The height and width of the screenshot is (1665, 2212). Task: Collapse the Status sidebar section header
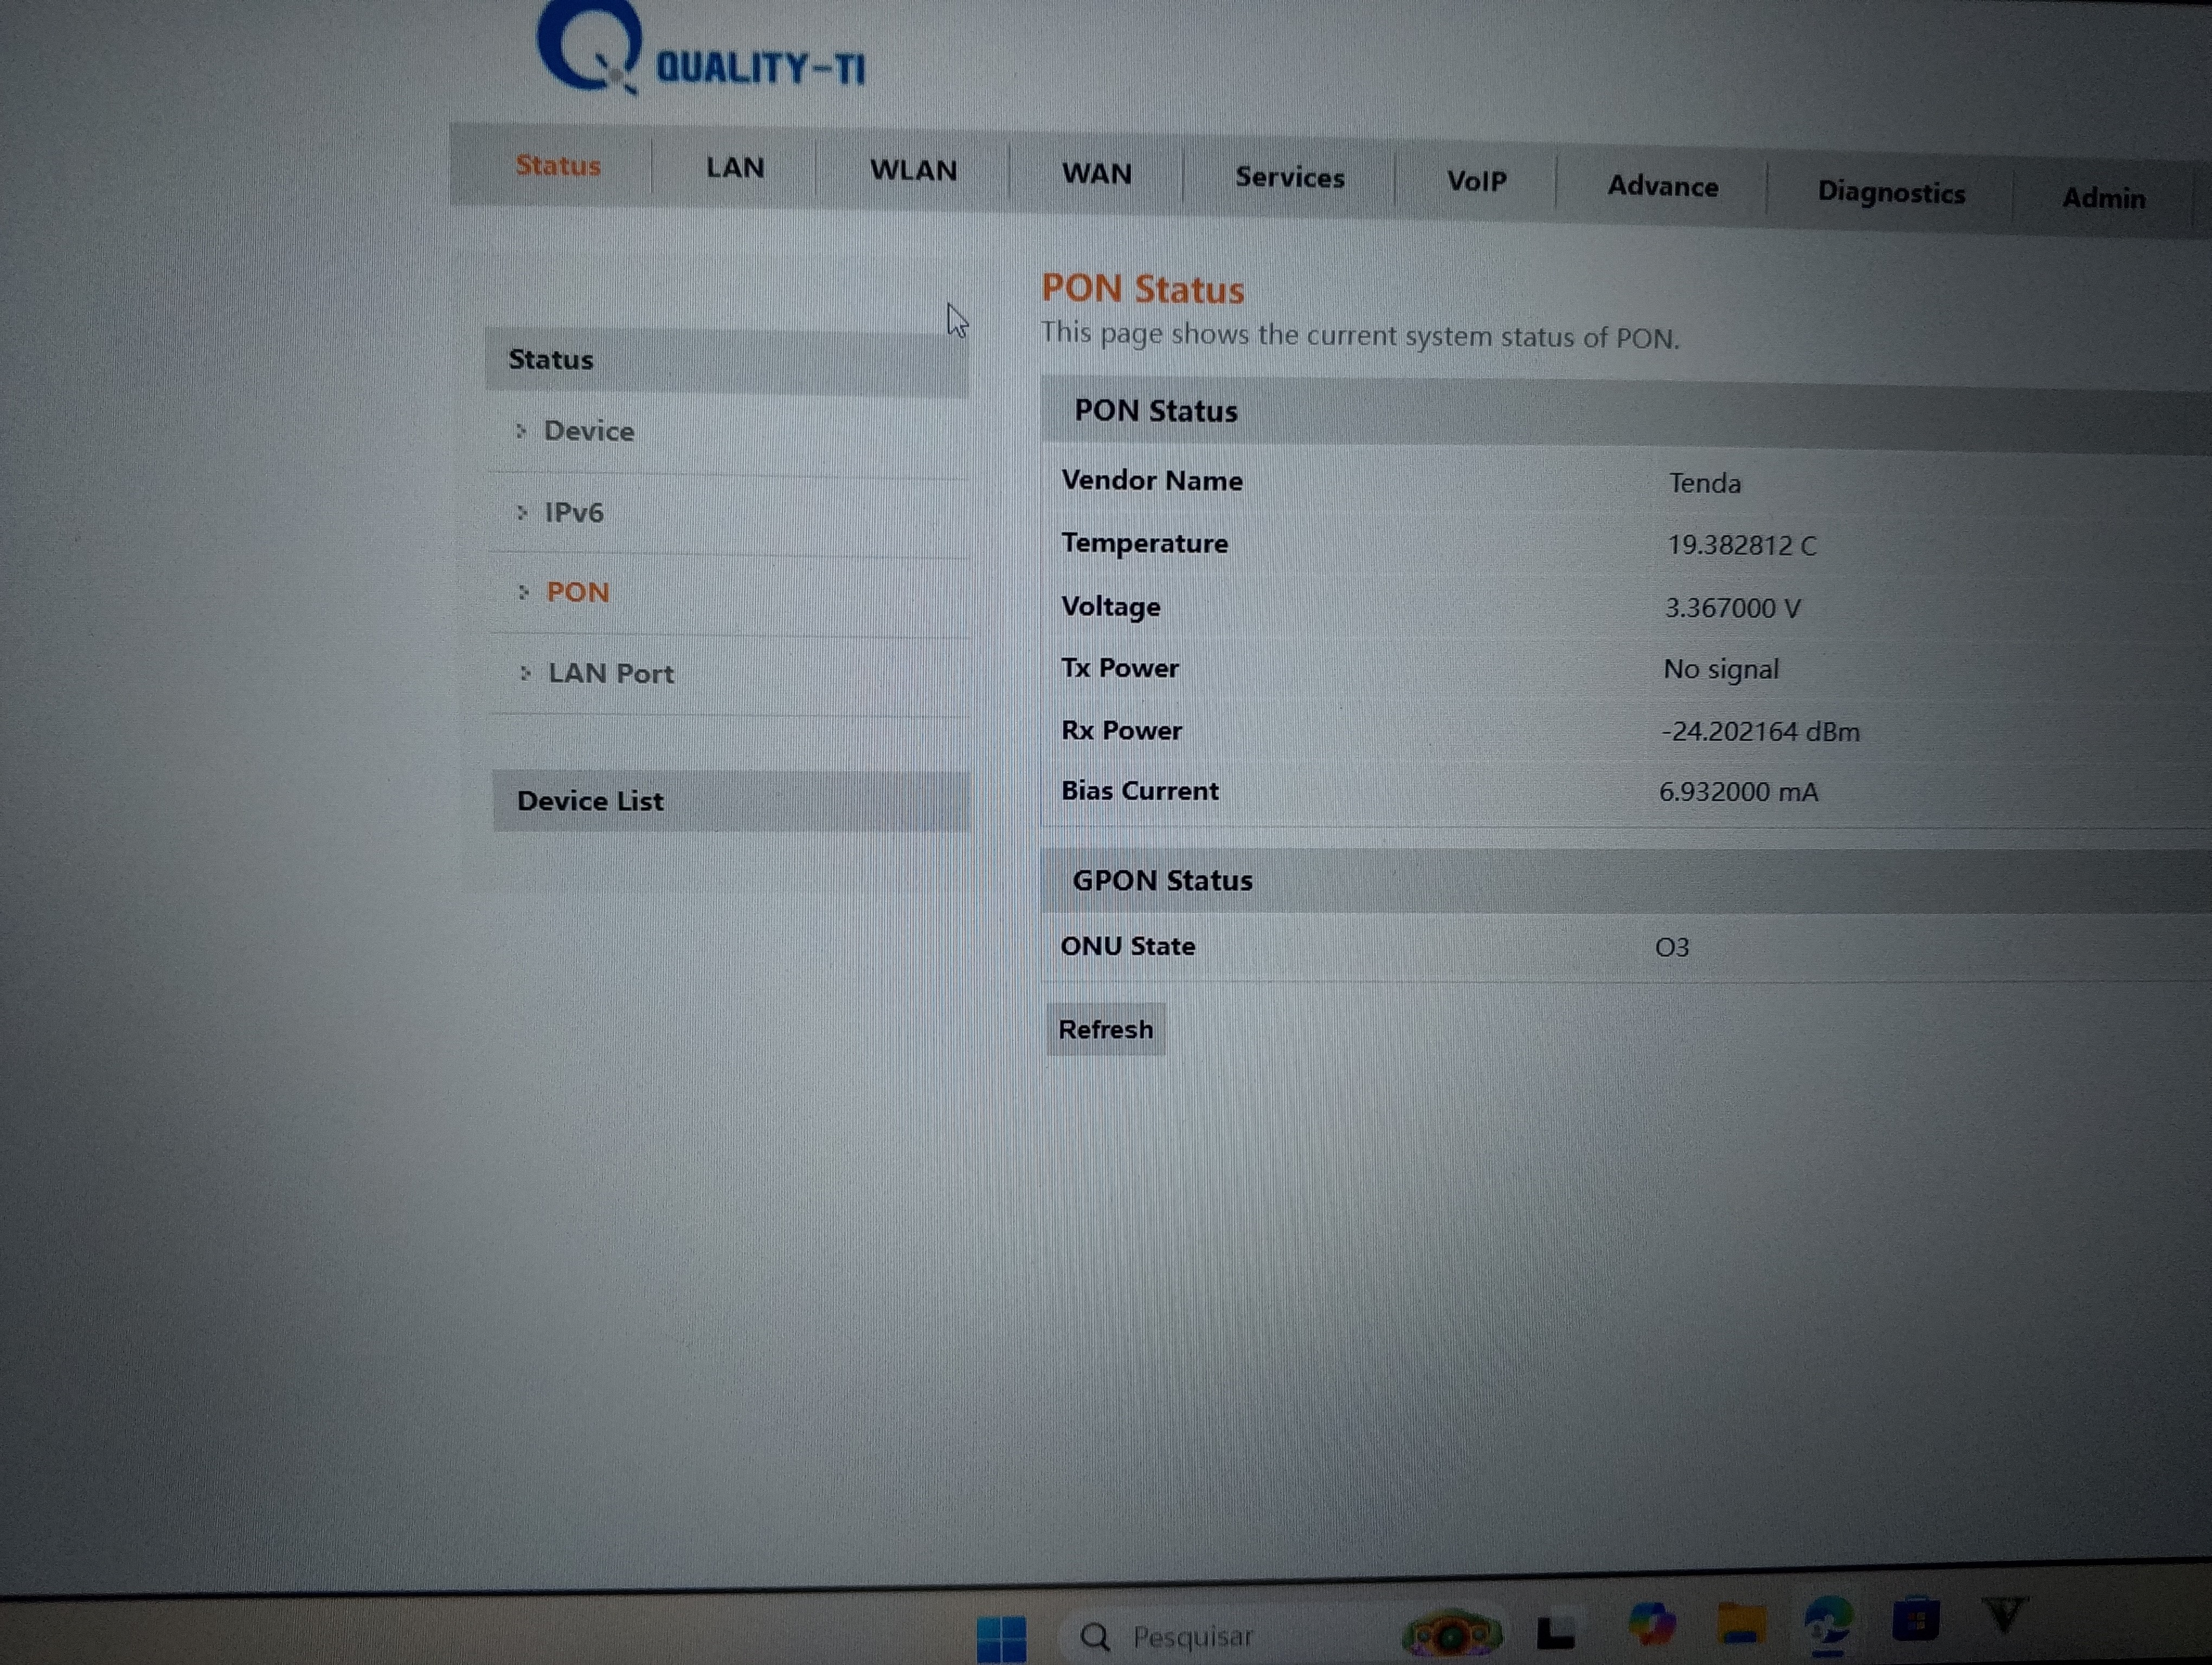coord(551,360)
